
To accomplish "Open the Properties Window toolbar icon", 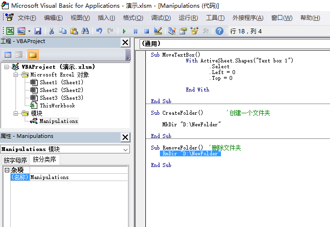I will pyautogui.click(x=183, y=31).
